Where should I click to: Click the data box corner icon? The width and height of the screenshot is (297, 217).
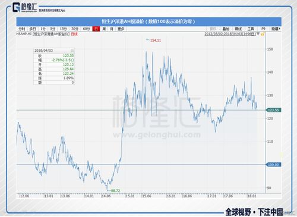72,51
